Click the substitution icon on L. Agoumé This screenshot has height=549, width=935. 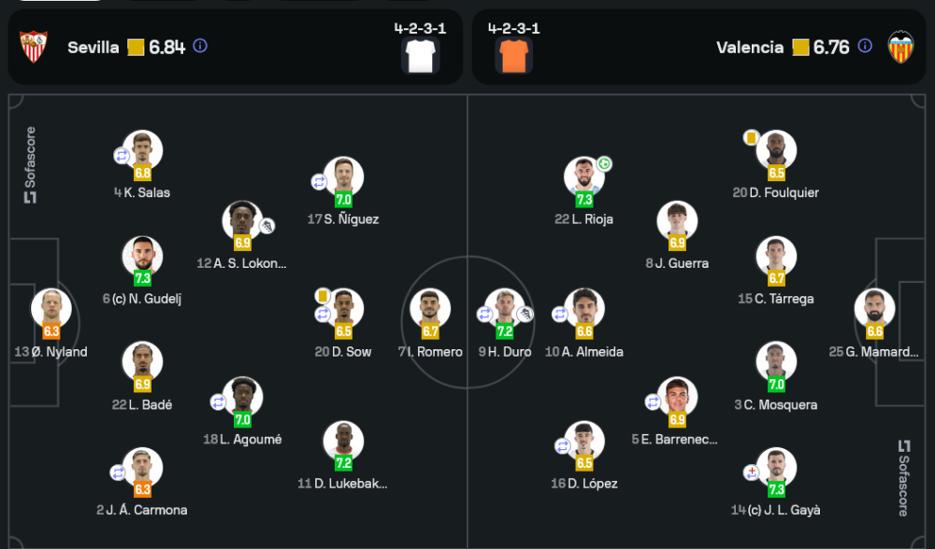pyautogui.click(x=219, y=401)
